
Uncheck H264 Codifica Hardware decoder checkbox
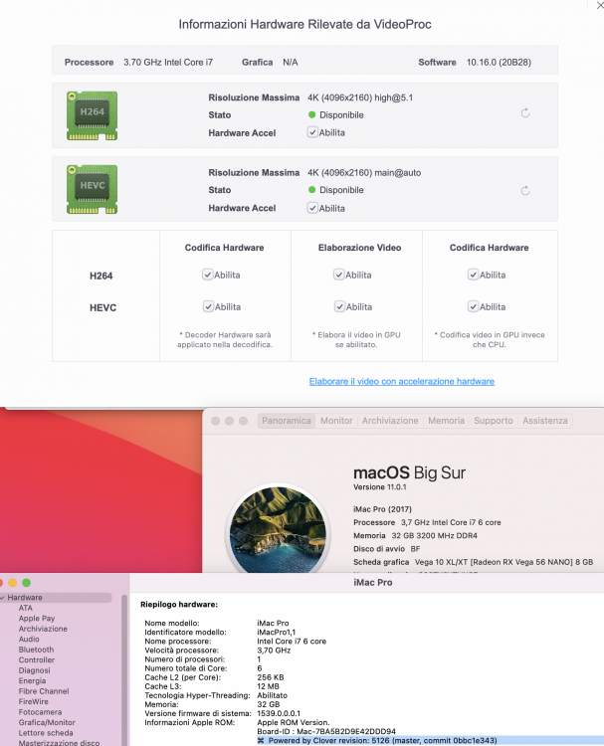tap(208, 275)
